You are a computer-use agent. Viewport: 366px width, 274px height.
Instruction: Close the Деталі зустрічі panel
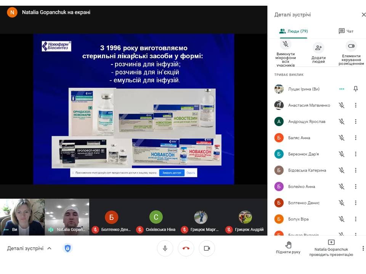point(363,15)
